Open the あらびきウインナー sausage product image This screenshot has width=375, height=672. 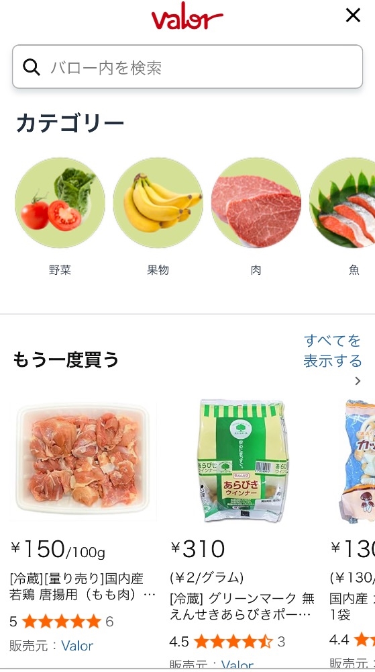[242, 460]
